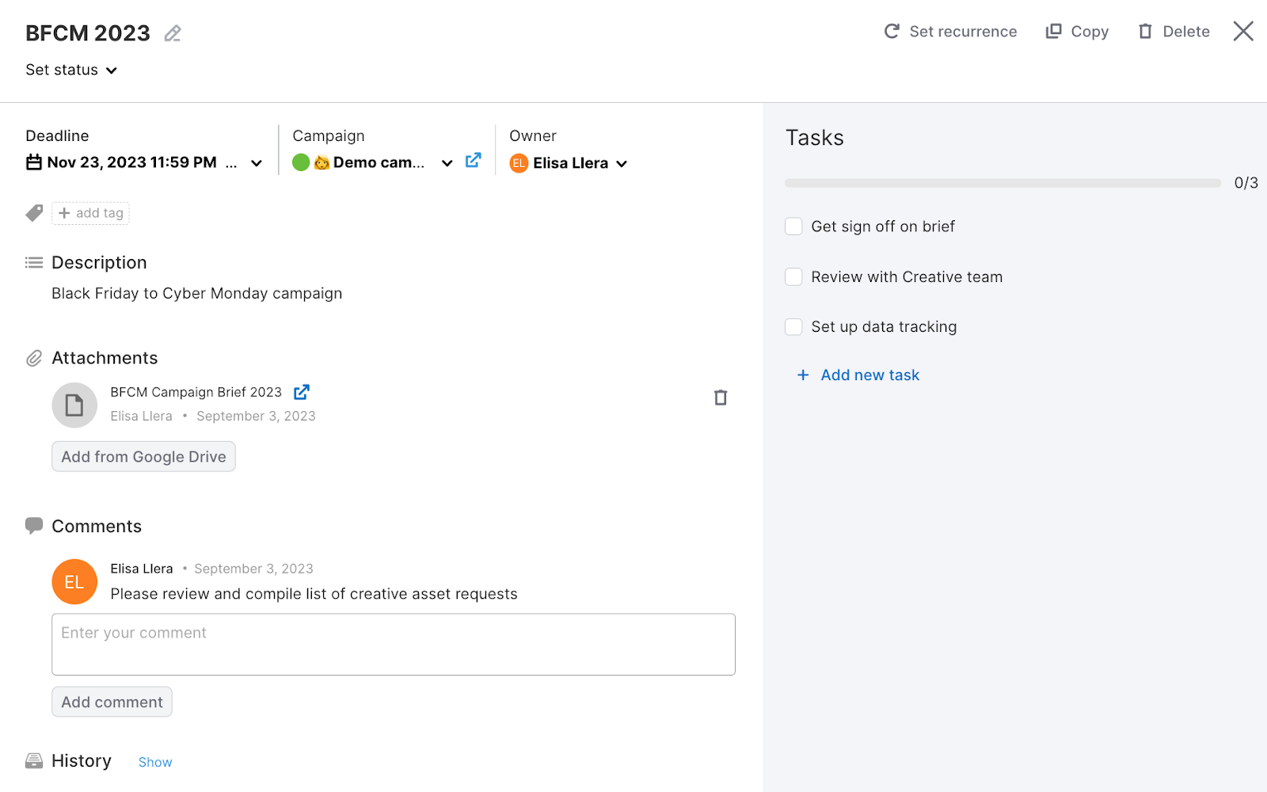Click the Black Friday to Cyber Monday description text
Screen dimensions: 1267x792
pos(197,293)
